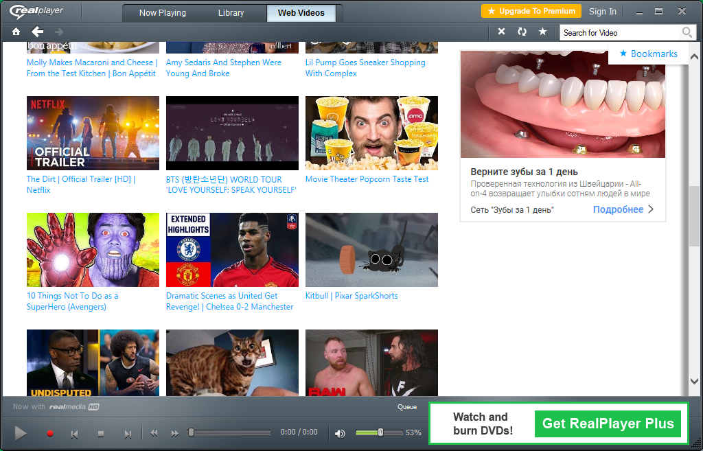Open The Dirt Official Trailer thumbnail
Image resolution: width=703 pixels, height=451 pixels.
pos(93,133)
